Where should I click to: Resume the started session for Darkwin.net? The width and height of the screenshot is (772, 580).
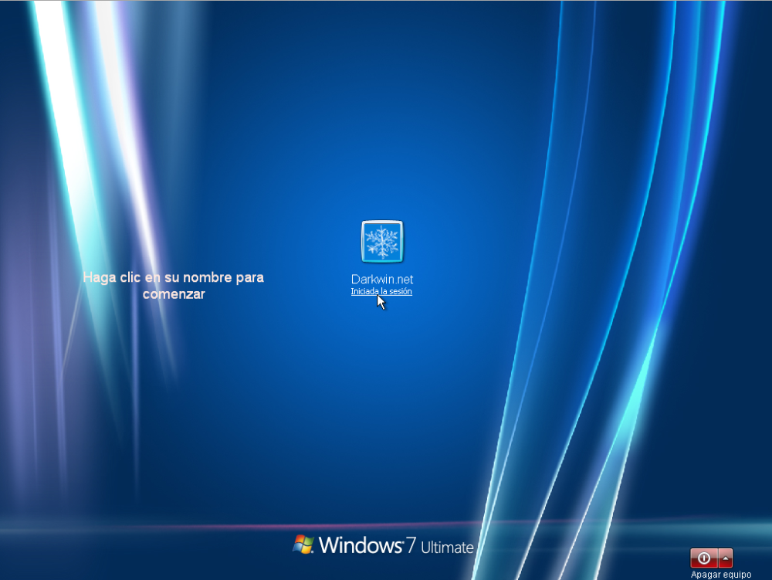tap(381, 291)
